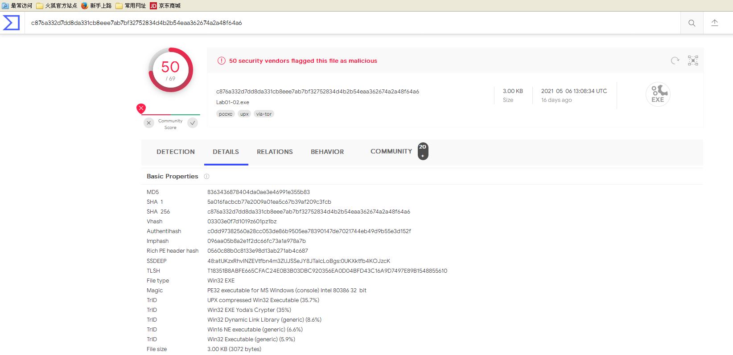Click 'Win32 EXE Yoda's Crypter (35%)'
Image resolution: width=733 pixels, height=355 pixels.
tap(249, 310)
